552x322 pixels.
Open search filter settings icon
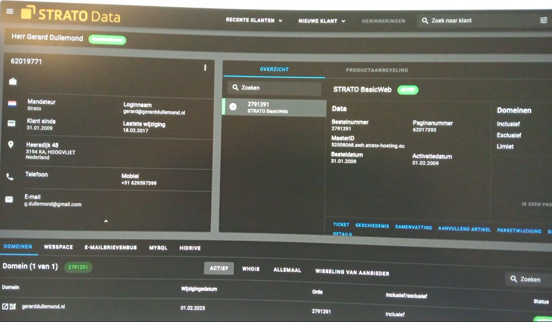[x=544, y=21]
